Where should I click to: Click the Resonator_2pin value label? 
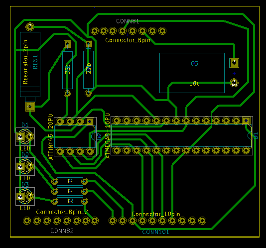(25, 62)
